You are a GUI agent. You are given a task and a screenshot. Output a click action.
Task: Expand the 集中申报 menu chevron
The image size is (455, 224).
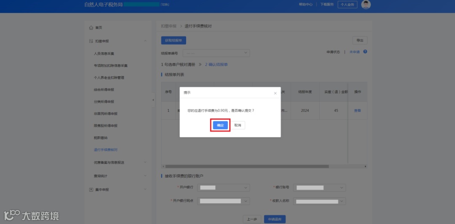[145, 189]
